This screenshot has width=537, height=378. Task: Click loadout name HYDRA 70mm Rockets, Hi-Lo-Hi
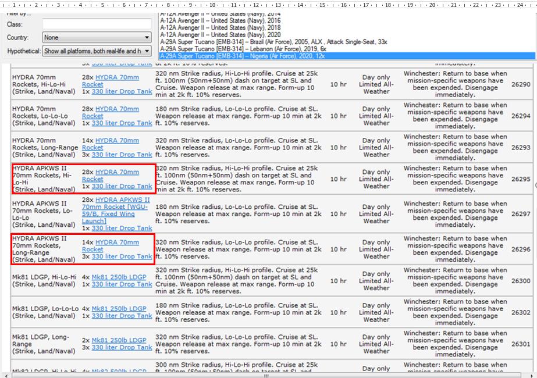pyautogui.click(x=44, y=84)
